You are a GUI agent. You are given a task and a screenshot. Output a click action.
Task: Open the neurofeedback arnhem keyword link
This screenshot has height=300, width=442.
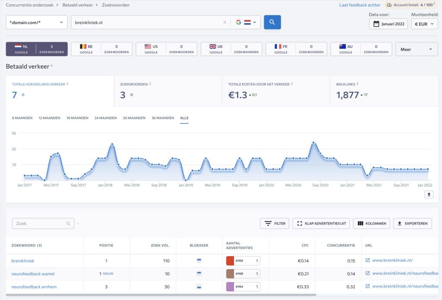click(x=34, y=287)
